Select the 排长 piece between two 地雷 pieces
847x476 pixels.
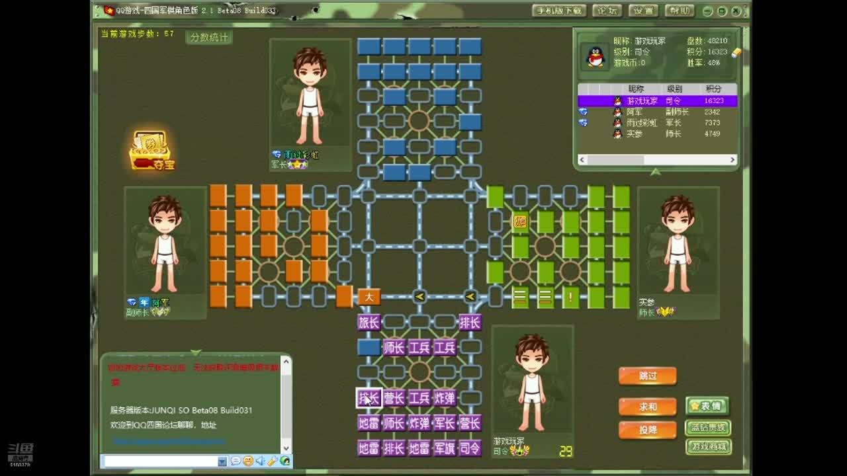[394, 448]
